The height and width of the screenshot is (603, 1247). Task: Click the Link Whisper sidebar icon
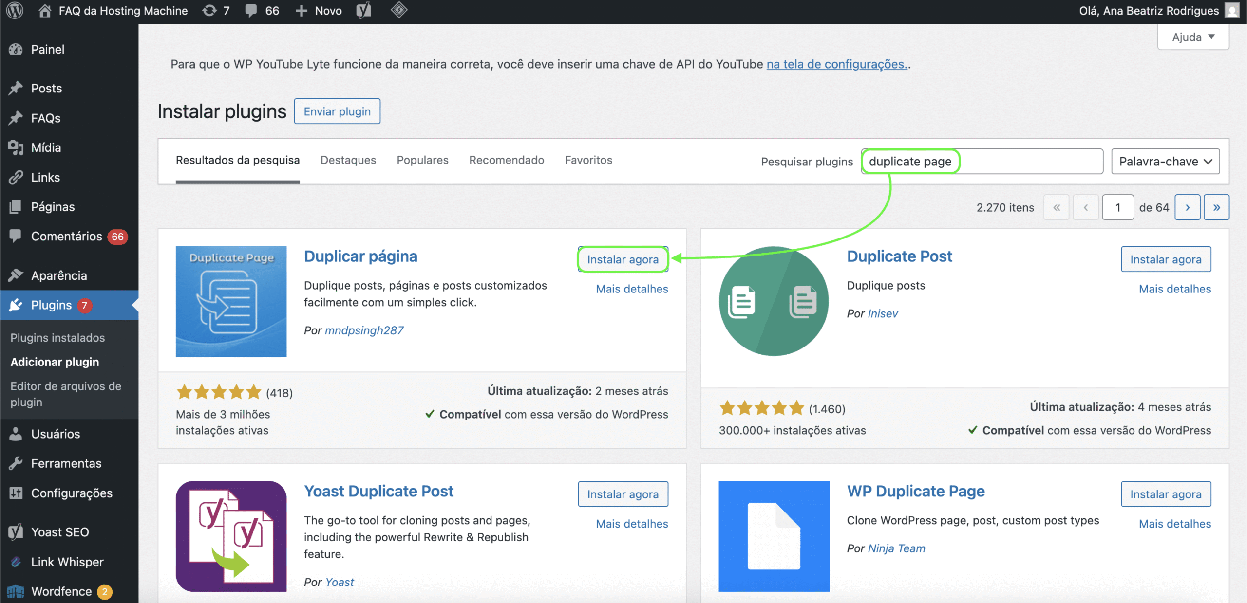pyautogui.click(x=16, y=562)
